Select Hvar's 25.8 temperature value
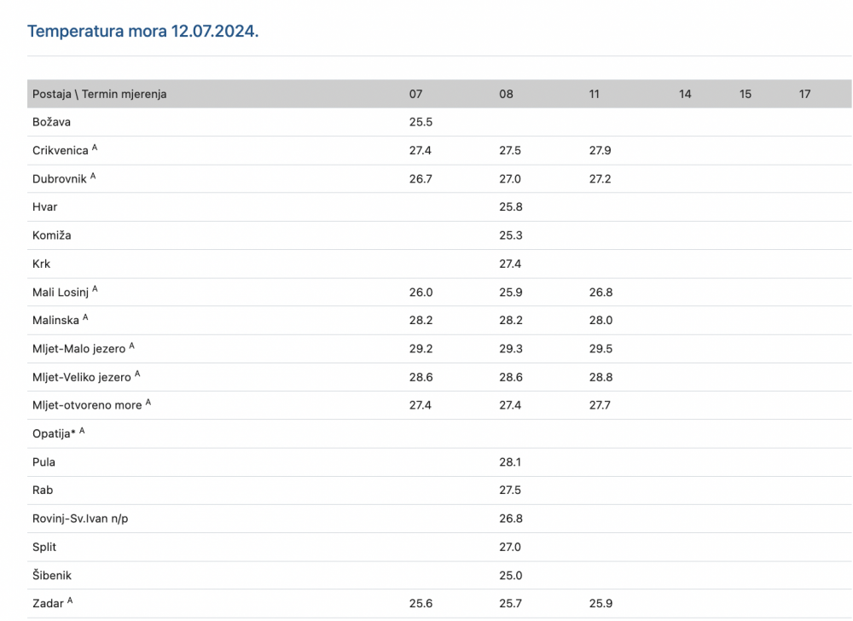 (511, 207)
